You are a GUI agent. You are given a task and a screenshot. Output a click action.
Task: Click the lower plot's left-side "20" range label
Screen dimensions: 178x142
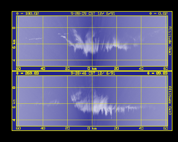[67, 128]
